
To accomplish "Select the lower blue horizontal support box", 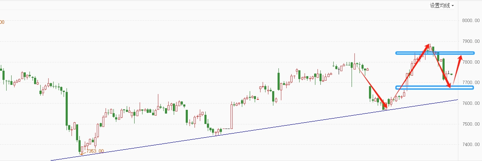I will pos(434,88).
